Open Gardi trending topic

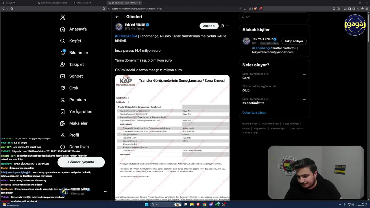pos(246,78)
